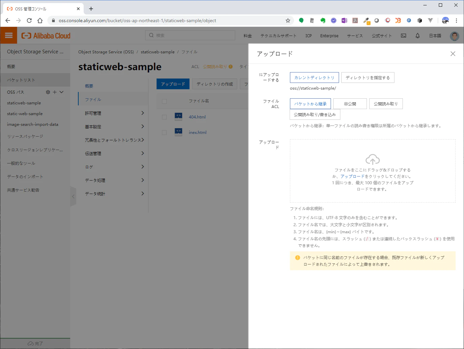Open 概要 in the bucket menu
The height and width of the screenshot is (349, 464).
click(89, 86)
